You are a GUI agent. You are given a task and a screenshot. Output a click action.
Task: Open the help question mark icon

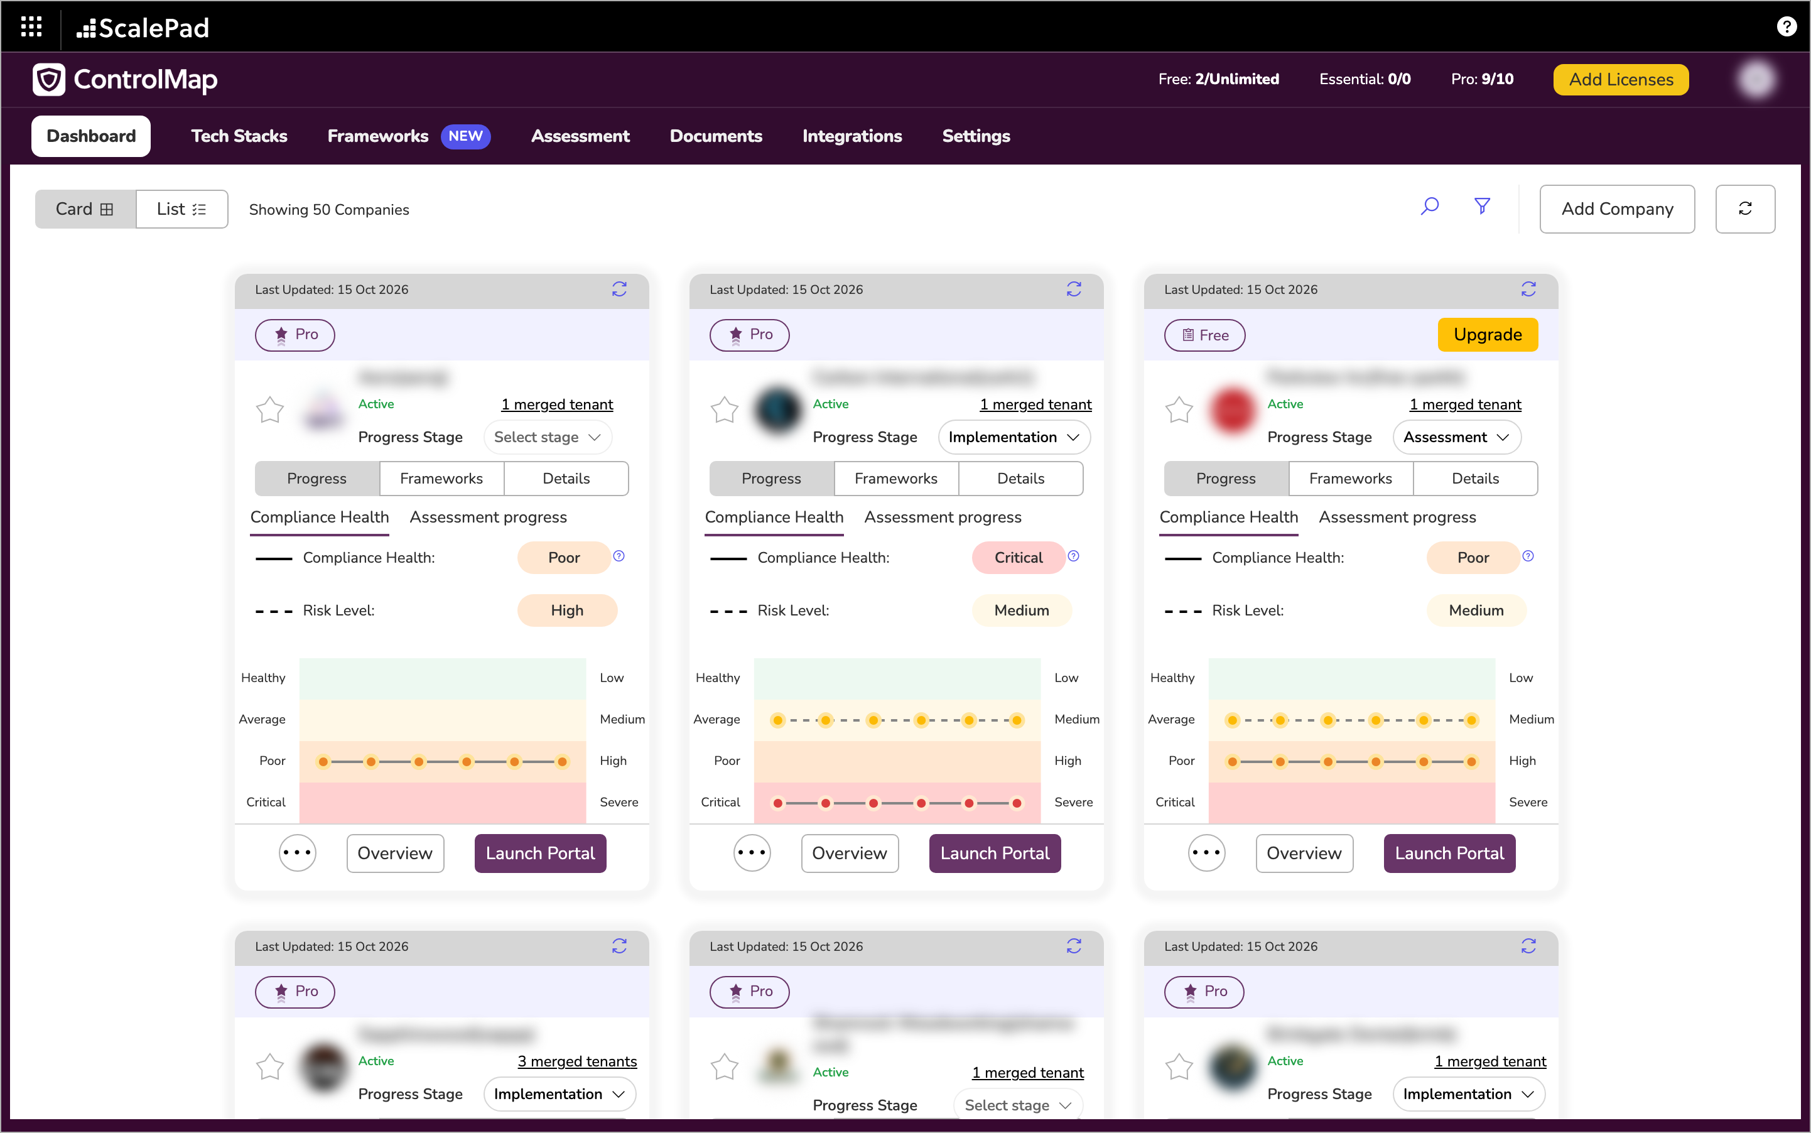[1787, 27]
